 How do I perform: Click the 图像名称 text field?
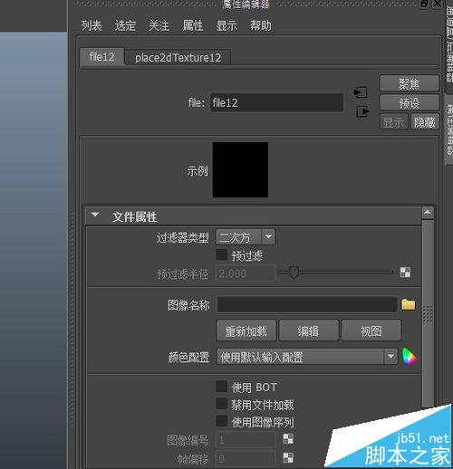307,304
